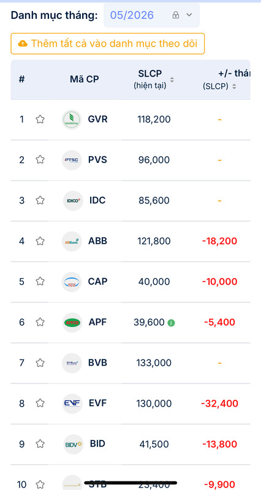
Task: Click the lock icon in month selector
Action: coord(176,15)
